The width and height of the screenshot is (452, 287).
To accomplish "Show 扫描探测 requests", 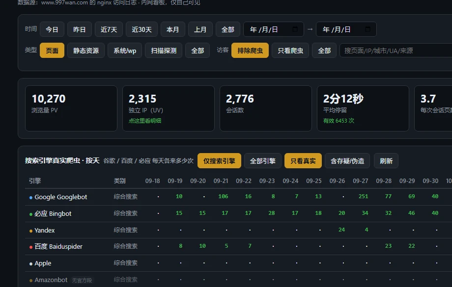I will click(x=164, y=51).
